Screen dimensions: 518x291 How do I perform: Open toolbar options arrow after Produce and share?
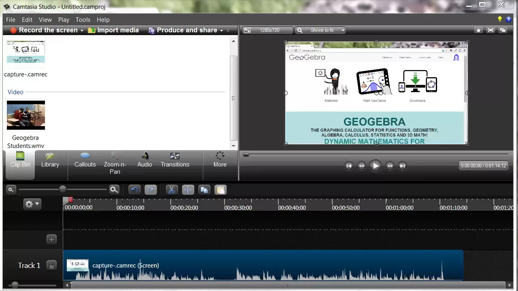(x=228, y=31)
